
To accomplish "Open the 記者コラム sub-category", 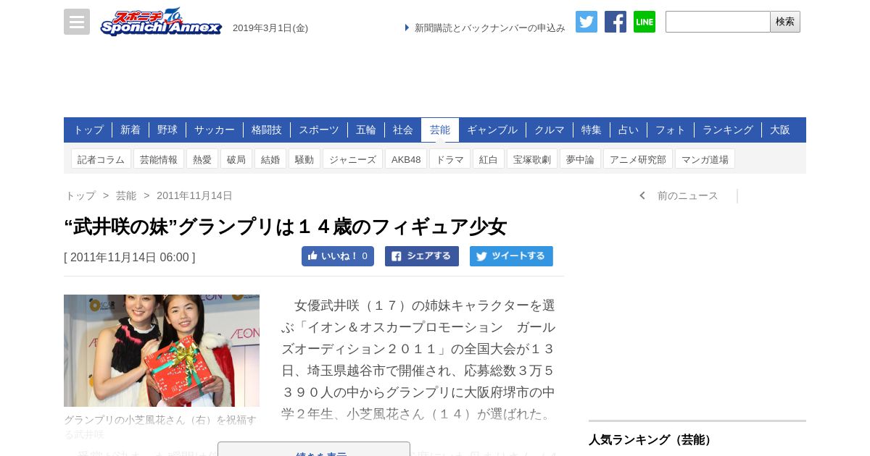I will pos(101,159).
